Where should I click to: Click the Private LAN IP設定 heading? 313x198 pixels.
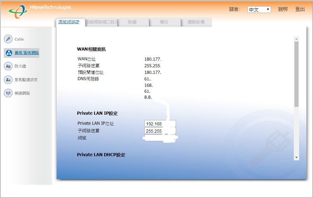[x=97, y=113]
